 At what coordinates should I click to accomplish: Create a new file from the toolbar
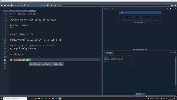(x=2, y=6)
